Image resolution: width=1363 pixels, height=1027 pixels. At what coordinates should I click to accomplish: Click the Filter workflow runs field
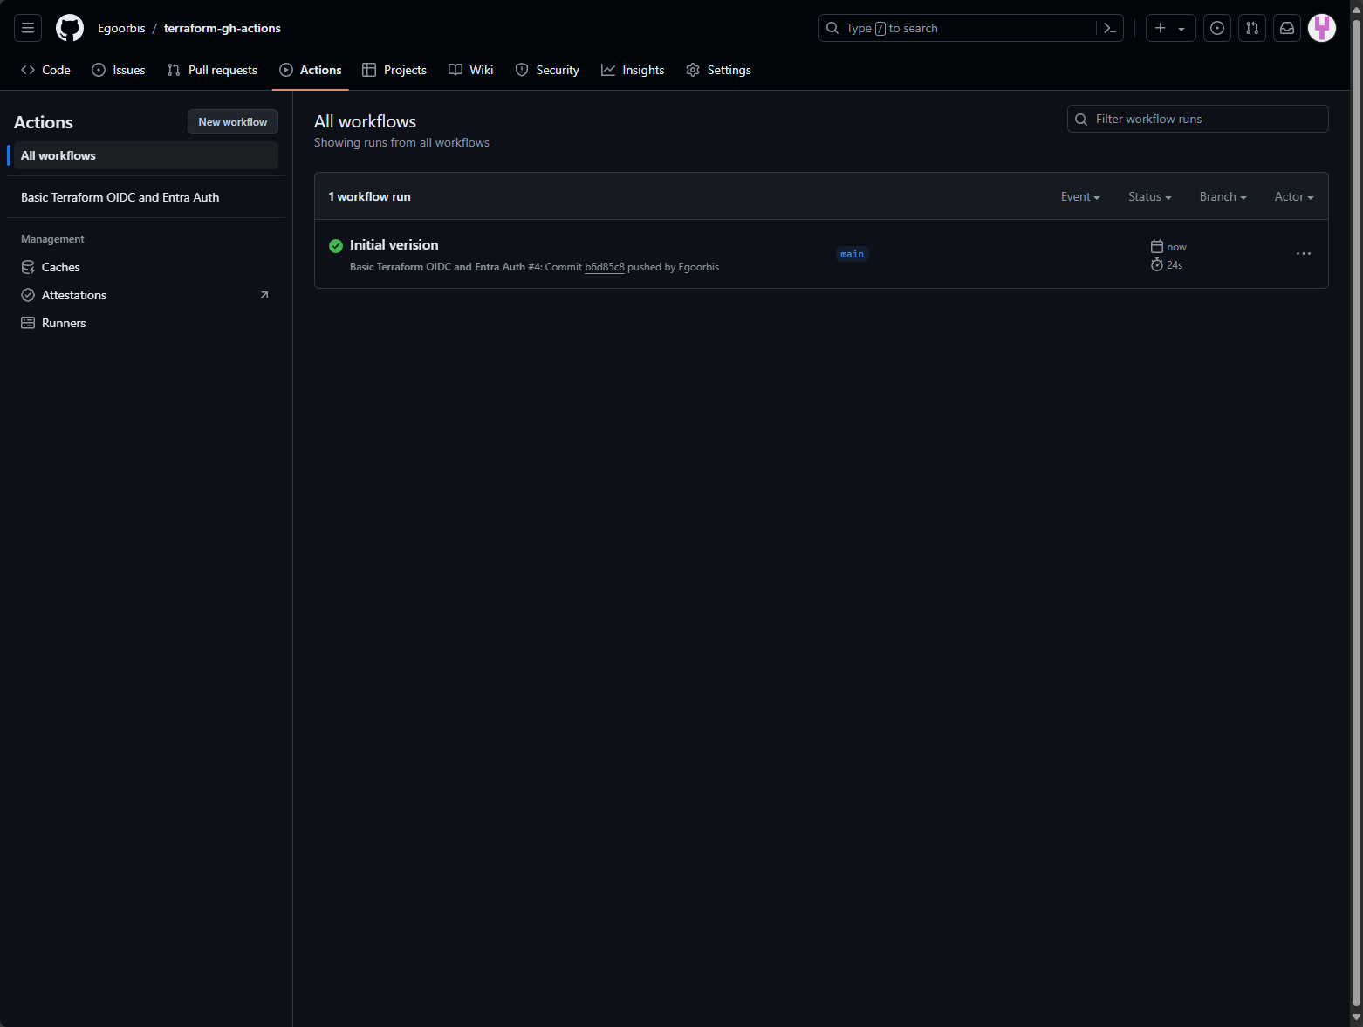[1204, 119]
